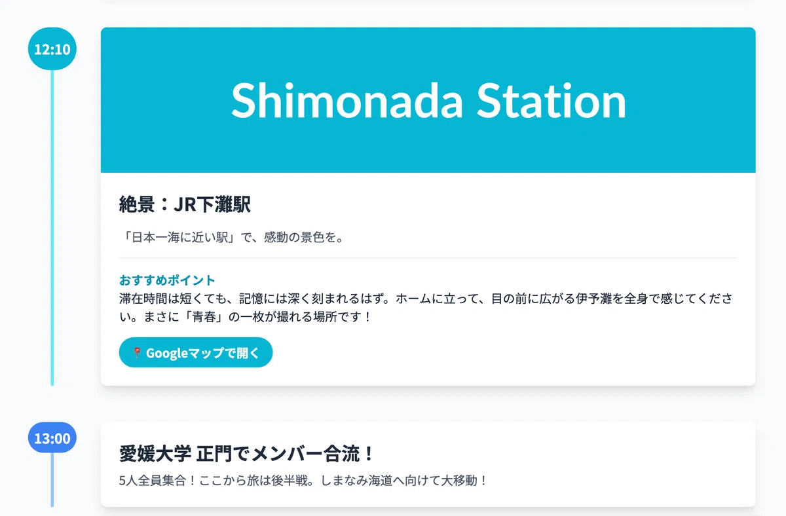Click the 「日本一海に近い駅」 subtitle text
This screenshot has width=786, height=516.
[x=178, y=237]
